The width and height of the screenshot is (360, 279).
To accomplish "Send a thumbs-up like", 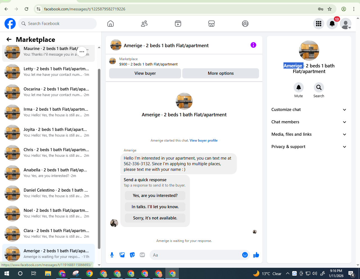I will pos(256,255).
